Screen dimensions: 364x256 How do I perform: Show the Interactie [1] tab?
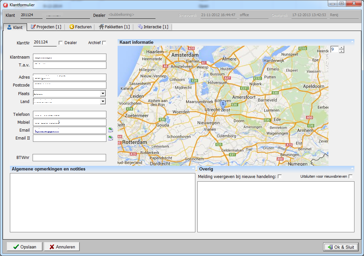pyautogui.click(x=153, y=27)
